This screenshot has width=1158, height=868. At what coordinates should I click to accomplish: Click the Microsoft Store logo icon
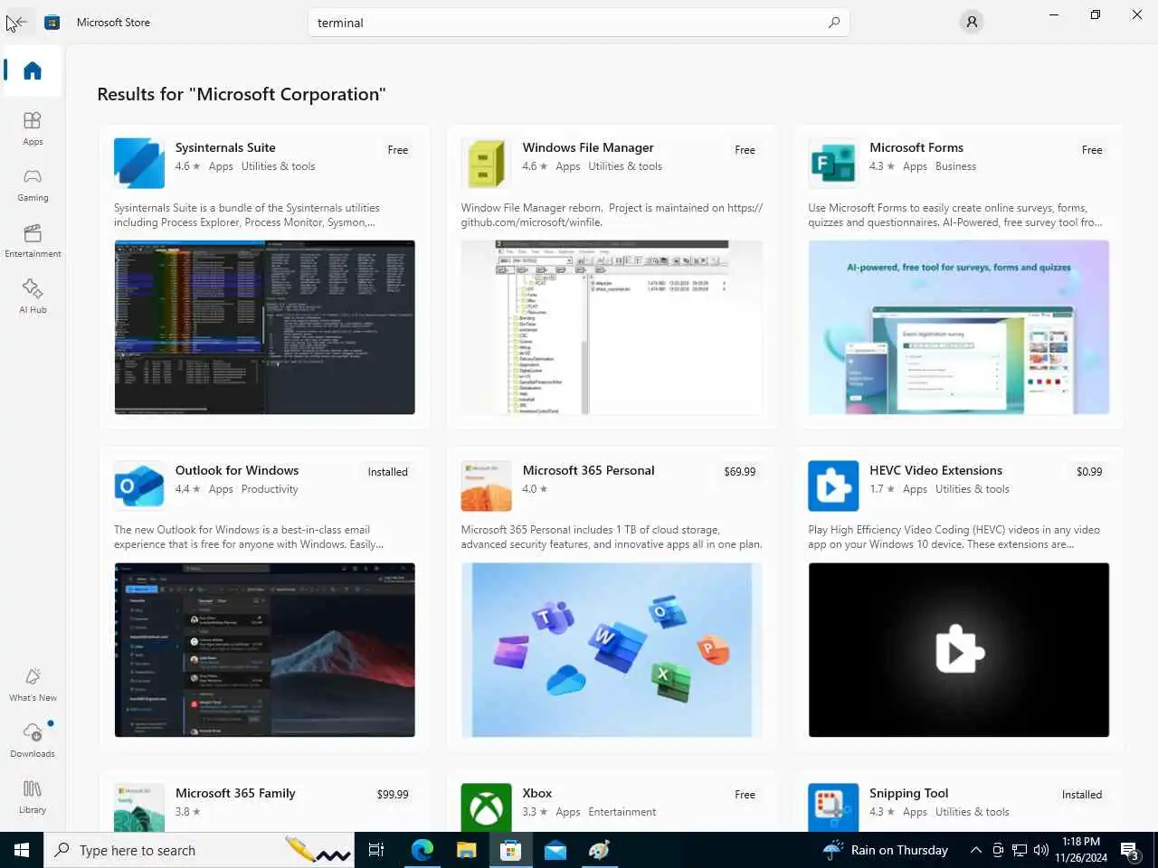[52, 23]
